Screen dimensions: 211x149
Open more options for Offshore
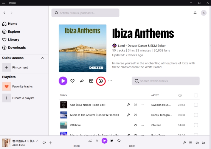click(x=143, y=125)
